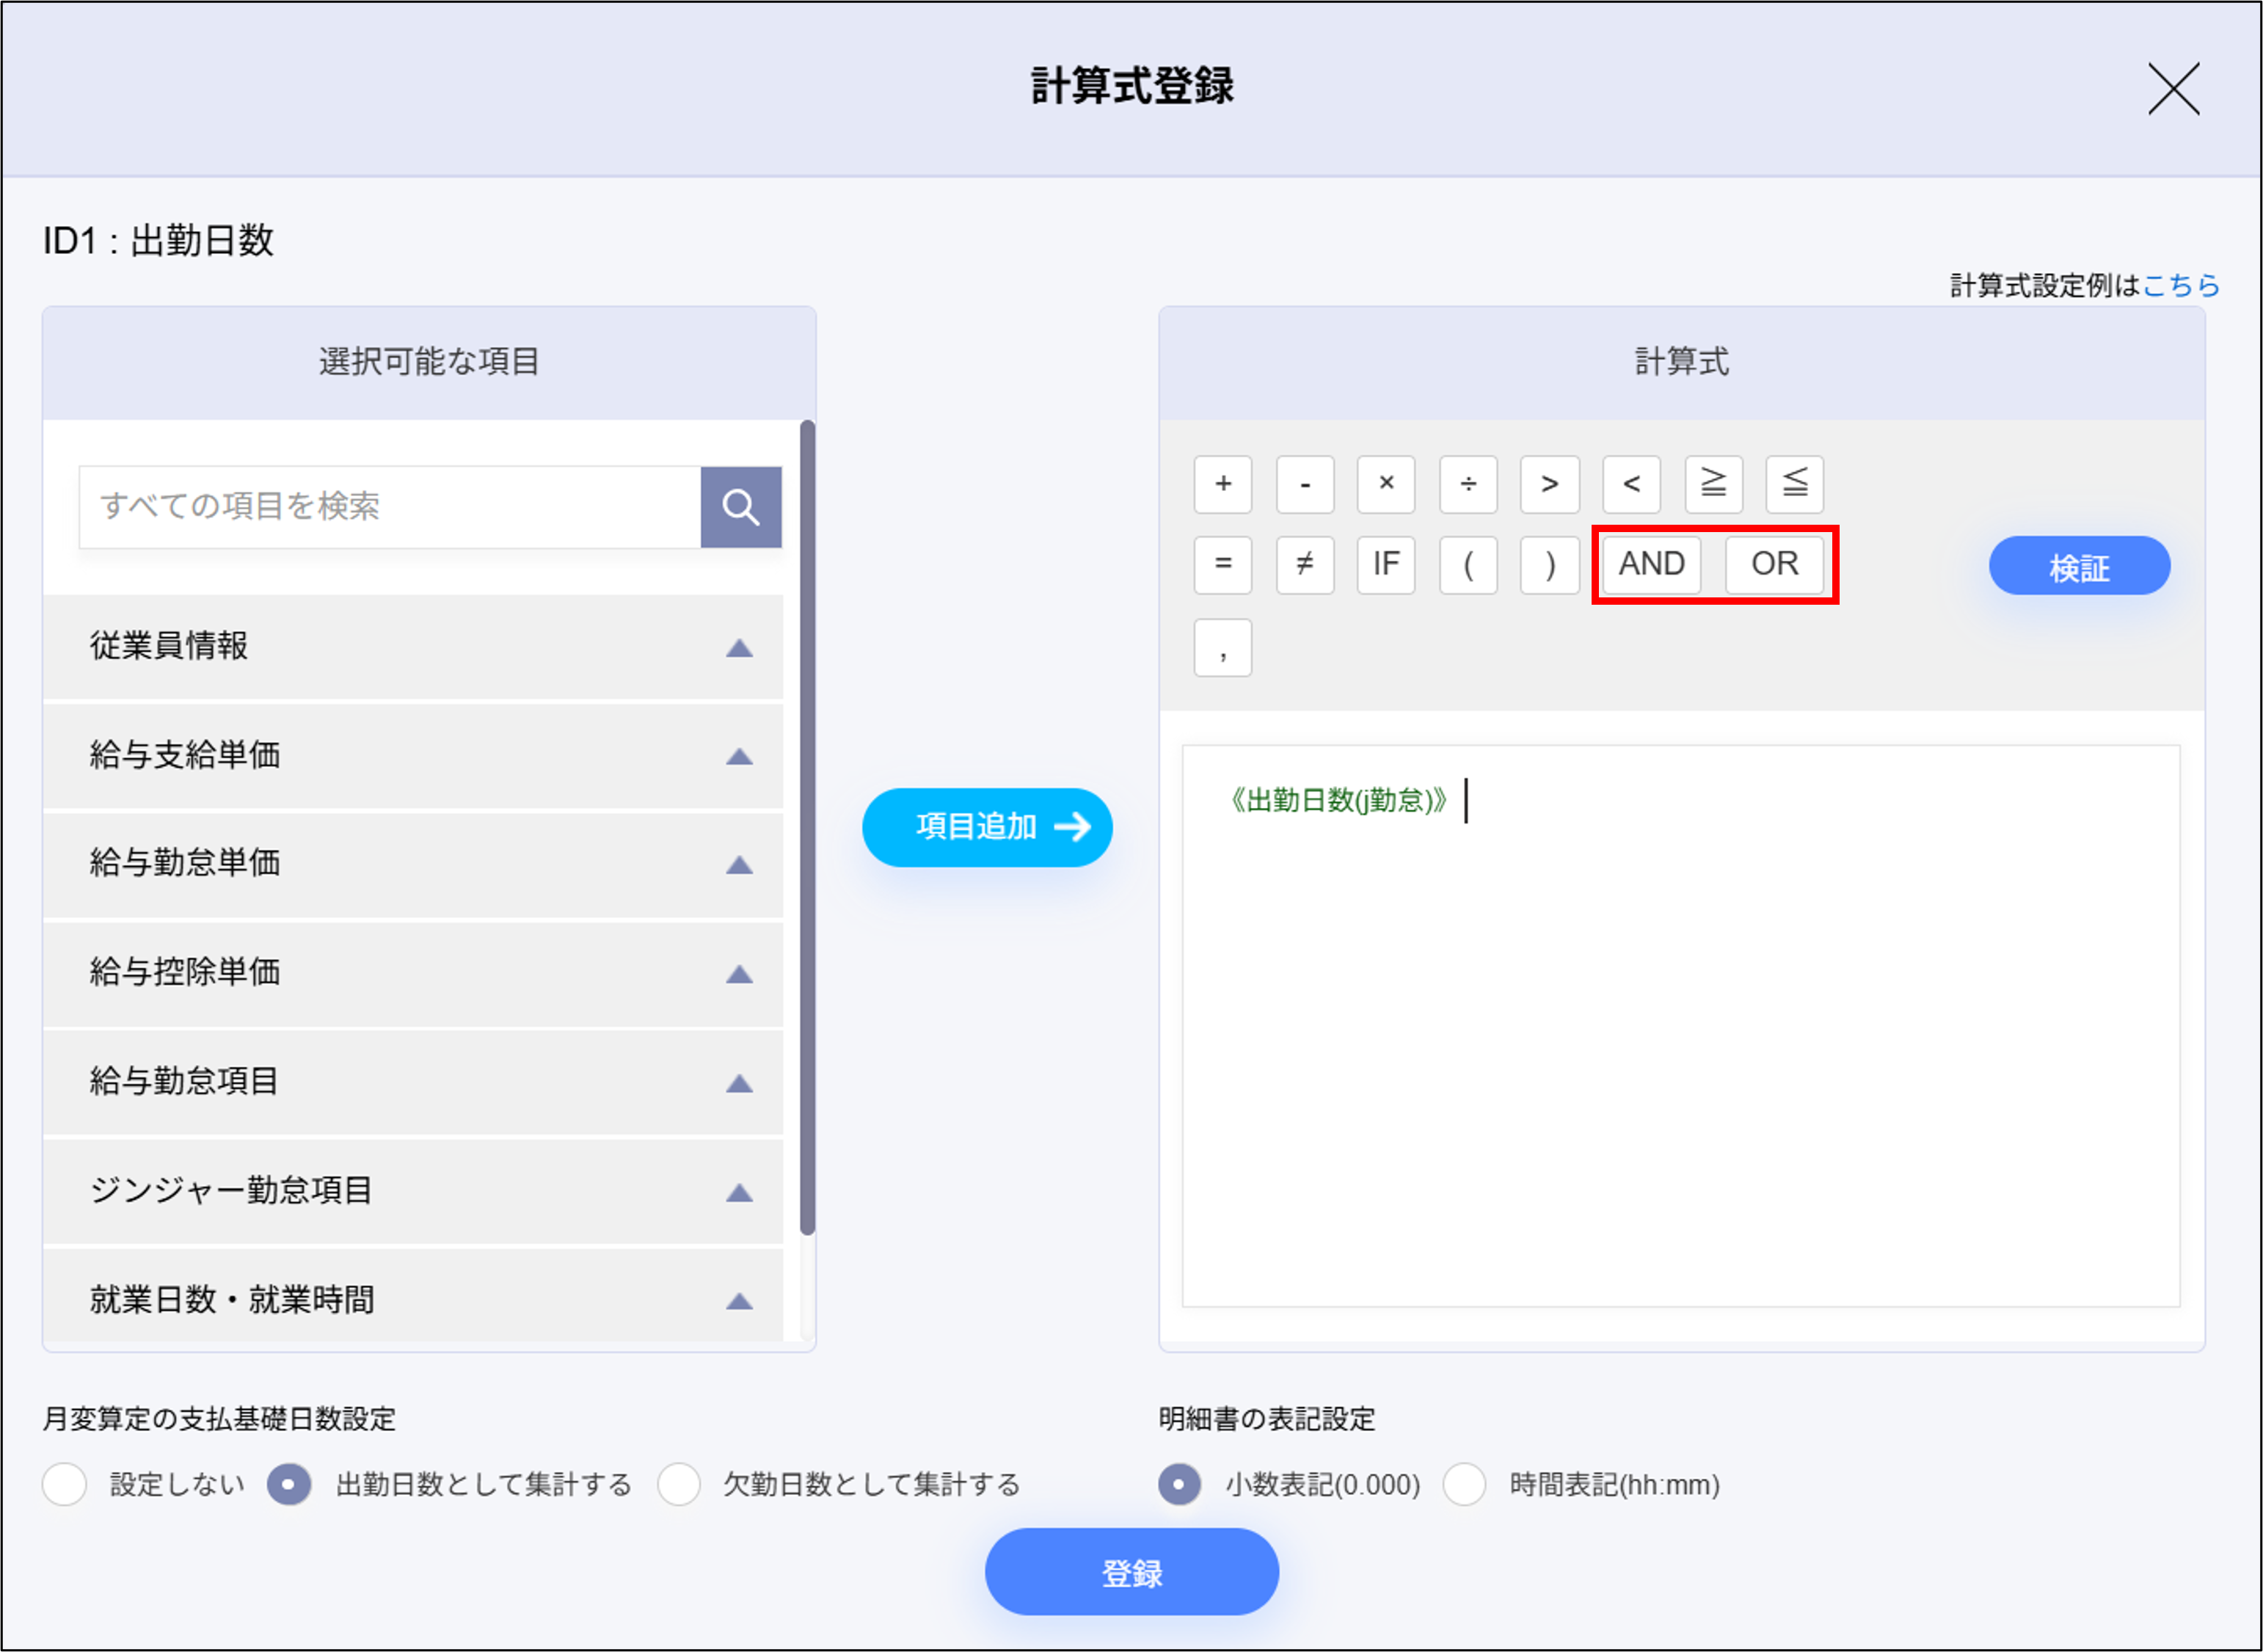Collapse the 従業員情報 category
Image resolution: width=2263 pixels, height=1652 pixels.
740,648
